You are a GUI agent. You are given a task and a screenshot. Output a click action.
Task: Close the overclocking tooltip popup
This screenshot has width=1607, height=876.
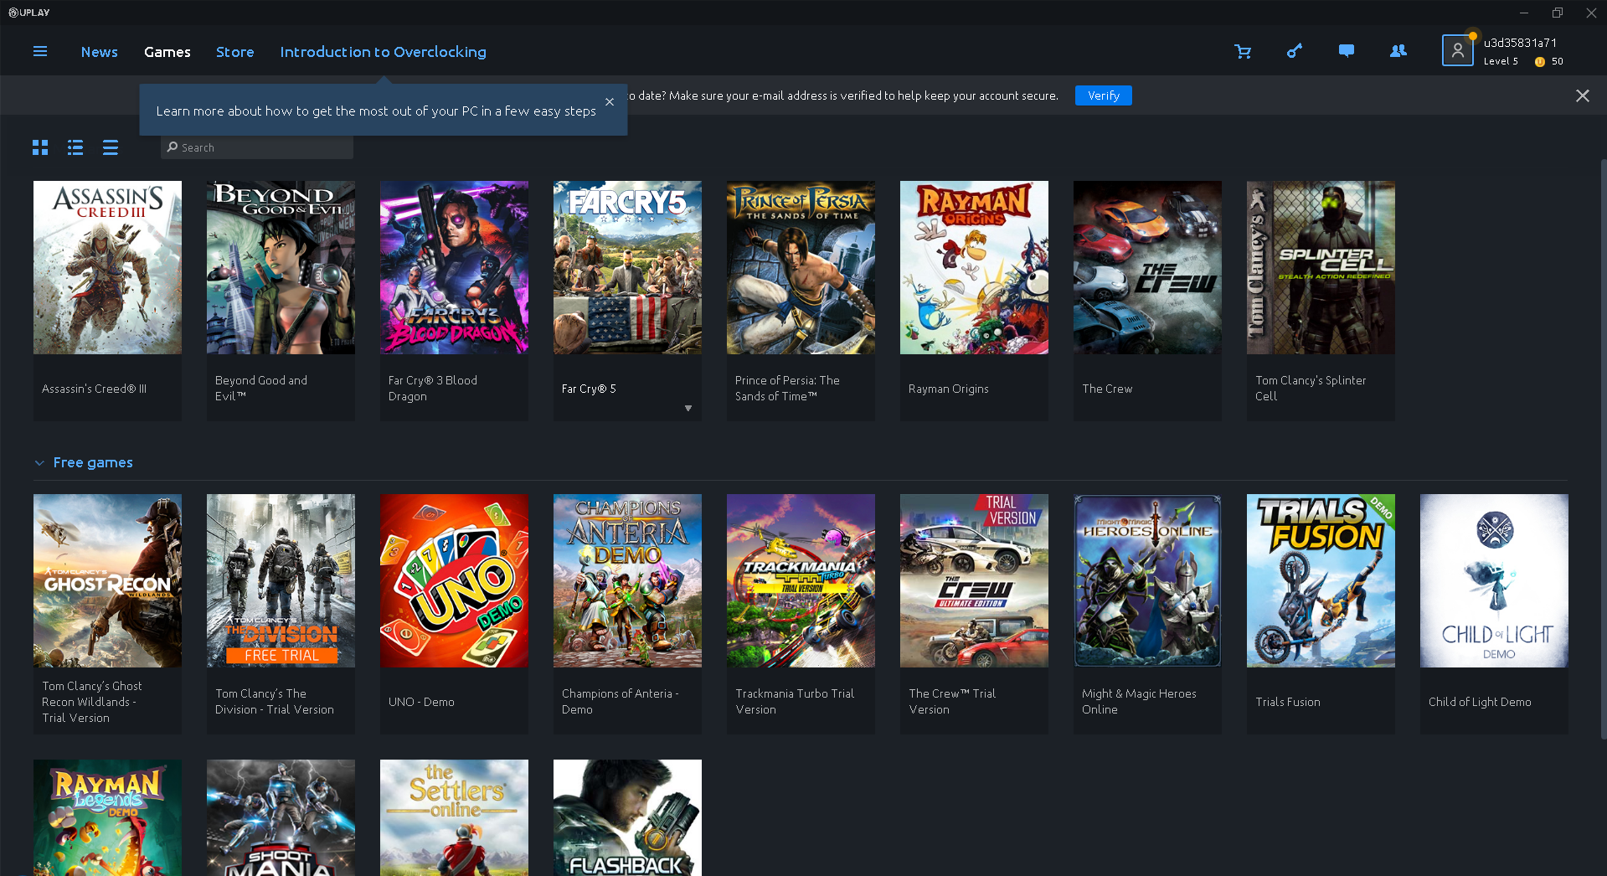coord(610,102)
